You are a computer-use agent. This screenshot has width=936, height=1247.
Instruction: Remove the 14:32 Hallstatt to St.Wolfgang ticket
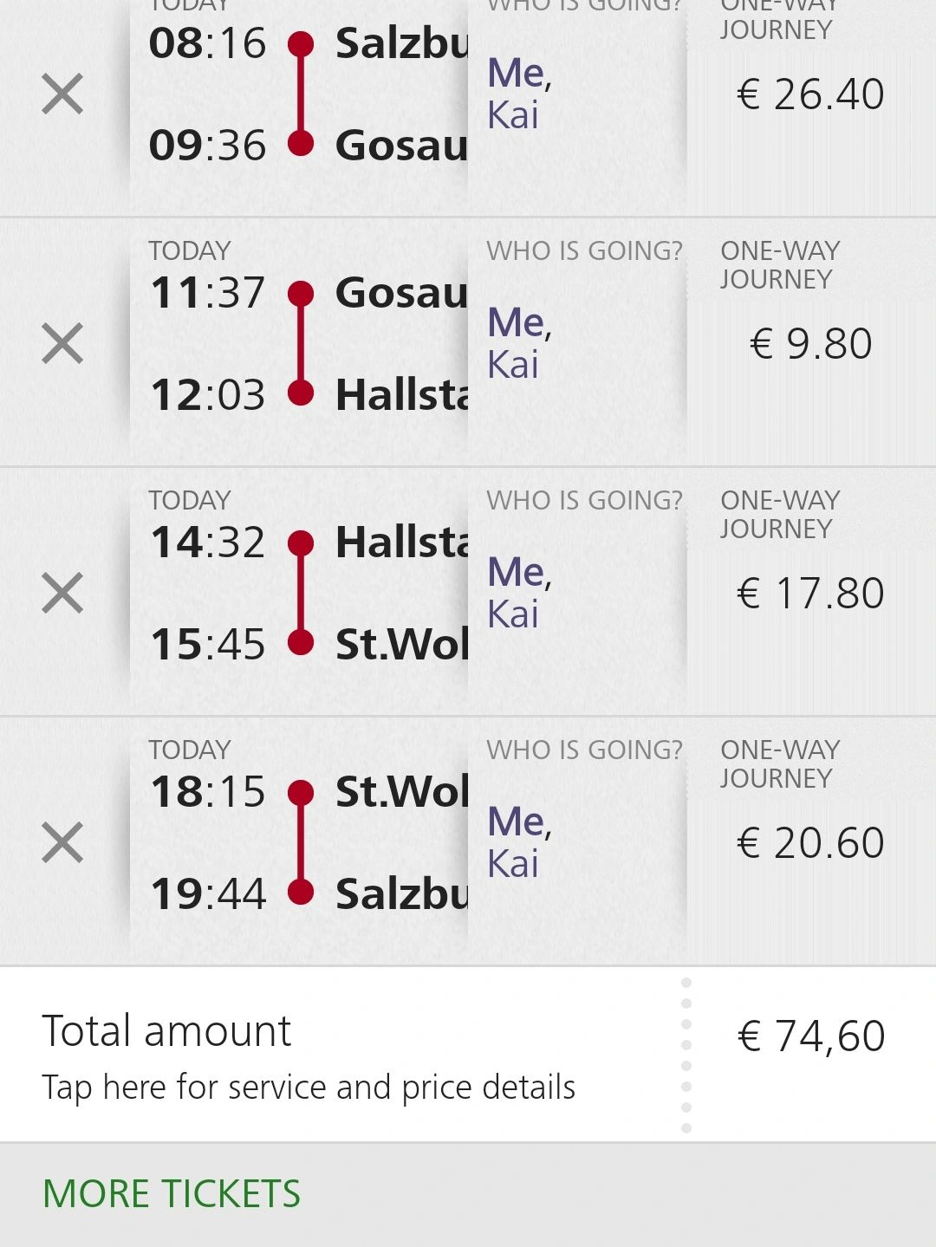tap(62, 593)
